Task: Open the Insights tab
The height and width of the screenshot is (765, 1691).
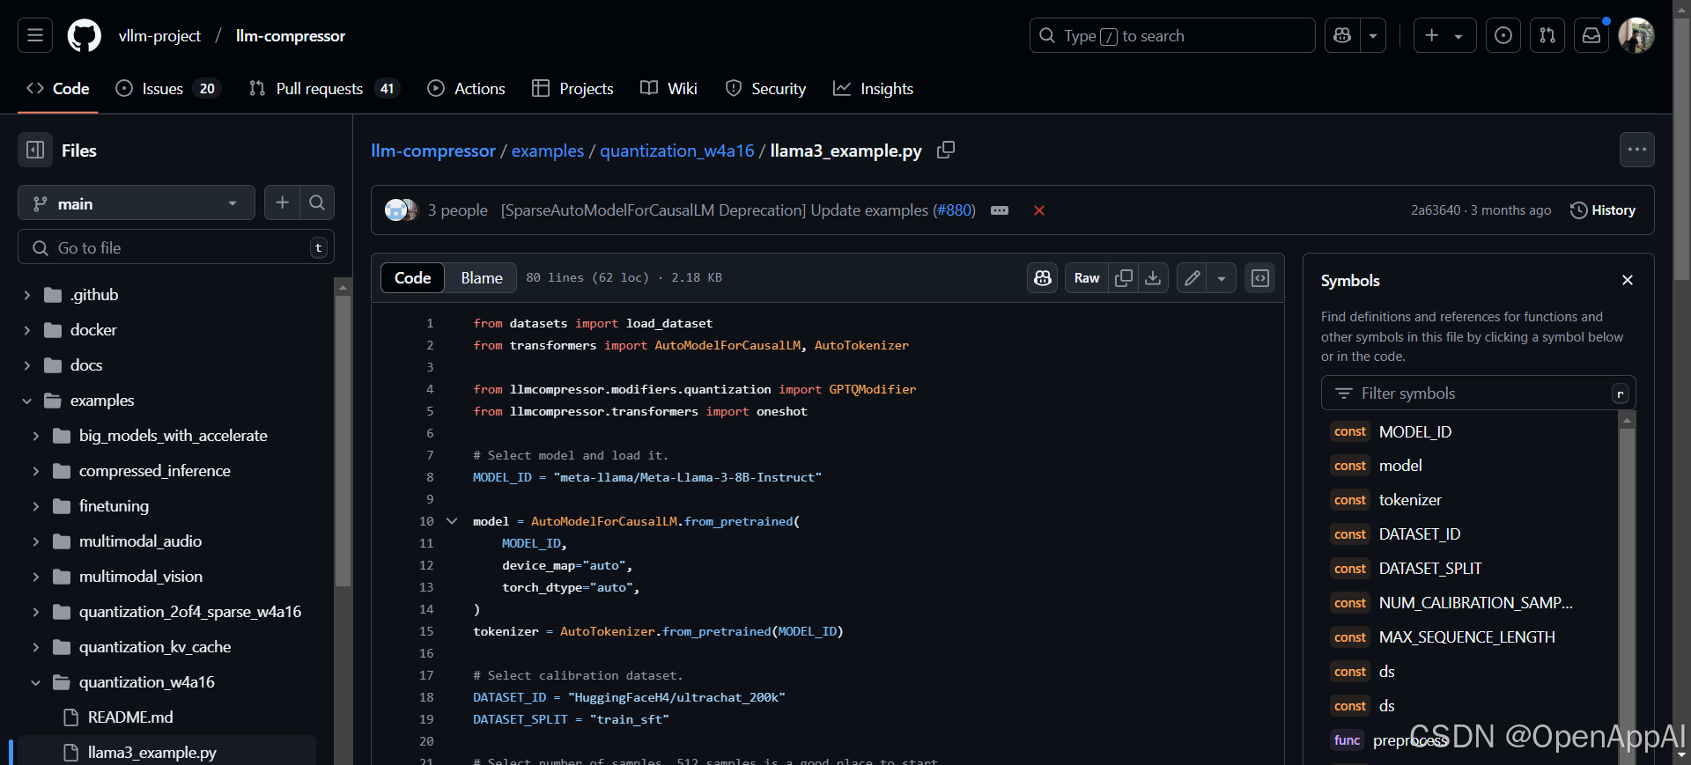Action: point(873,89)
